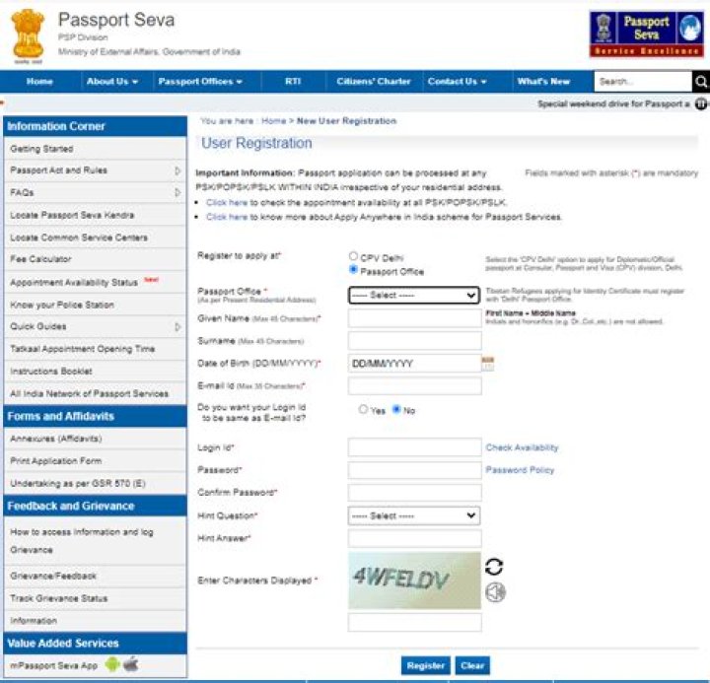Image resolution: width=710 pixels, height=683 pixels.
Task: Open the Hint Question select dropdown
Action: pos(414,516)
